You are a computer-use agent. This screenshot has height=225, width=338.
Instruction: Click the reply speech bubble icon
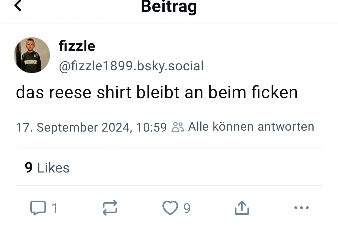click(37, 208)
